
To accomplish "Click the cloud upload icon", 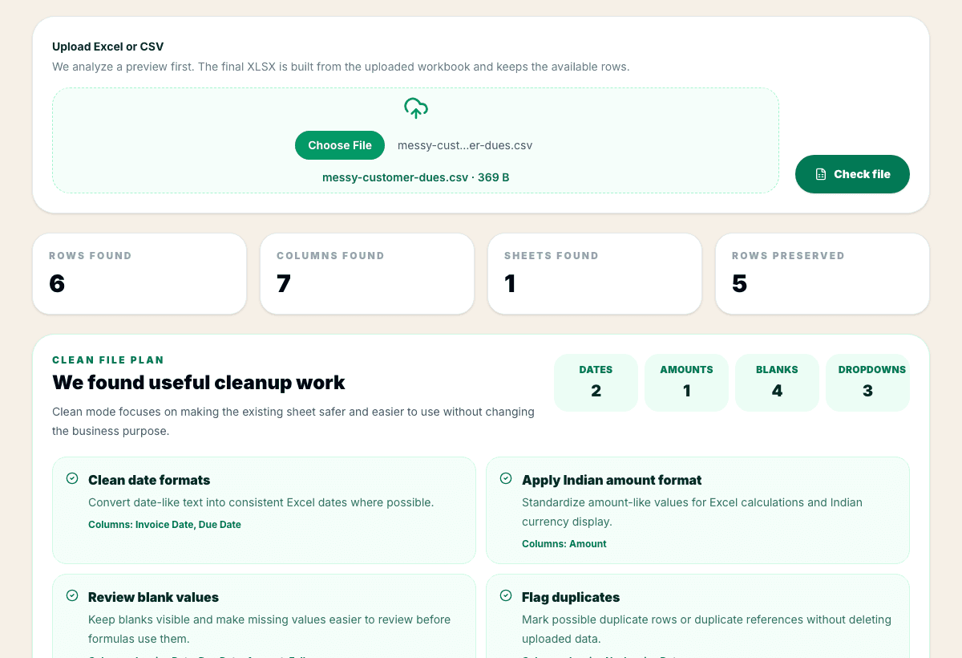I will tap(415, 108).
